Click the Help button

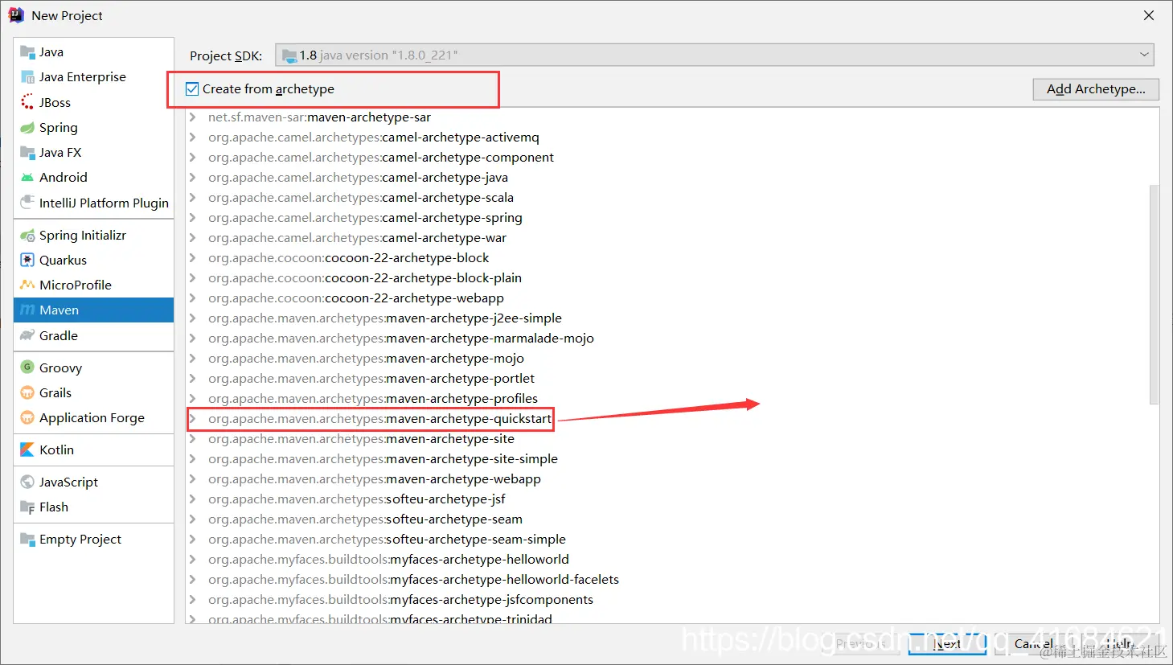(1119, 644)
